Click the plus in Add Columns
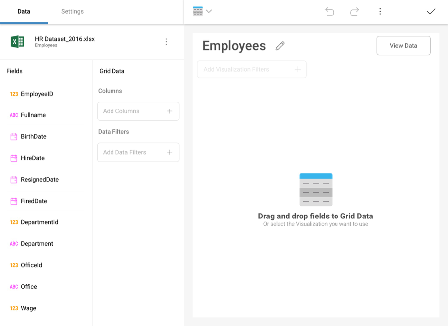The height and width of the screenshot is (326, 448). tap(169, 111)
